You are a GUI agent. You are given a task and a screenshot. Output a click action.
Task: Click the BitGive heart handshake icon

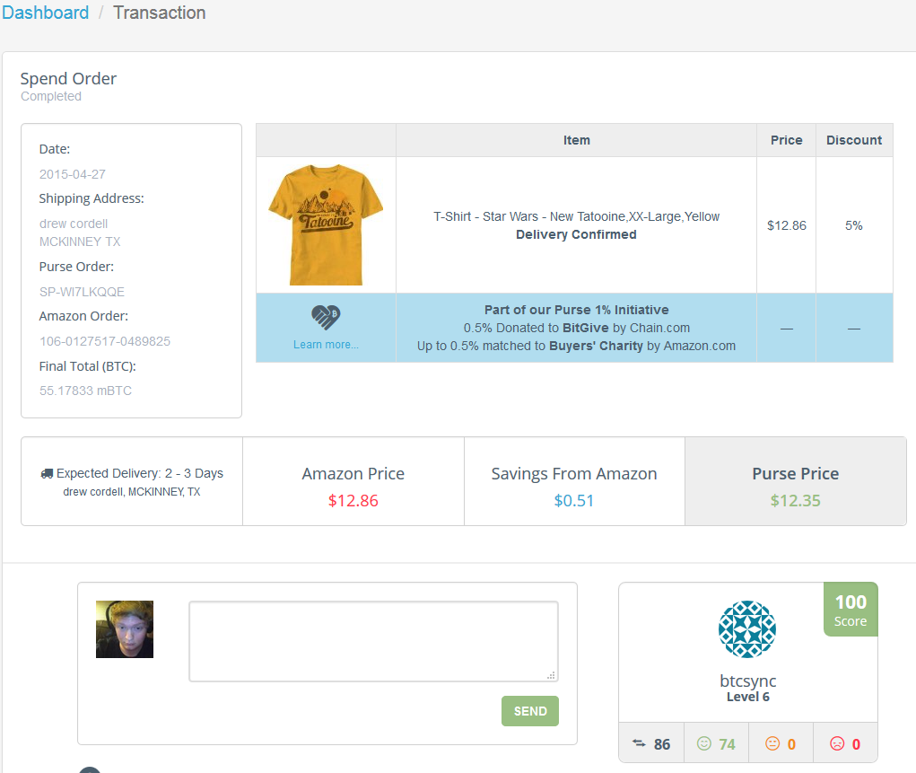pyautogui.click(x=326, y=318)
